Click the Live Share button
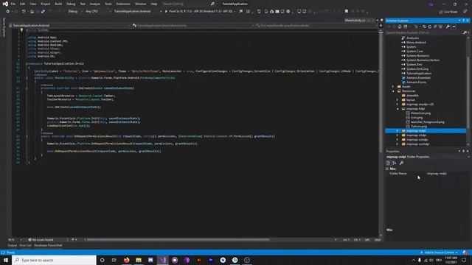Image resolution: width=472 pixels, height=265 pixels. (x=448, y=12)
